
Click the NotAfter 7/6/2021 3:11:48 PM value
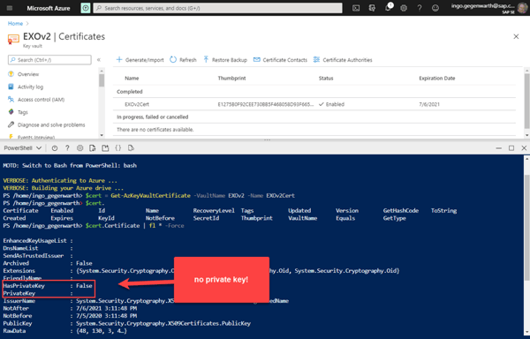(x=107, y=308)
